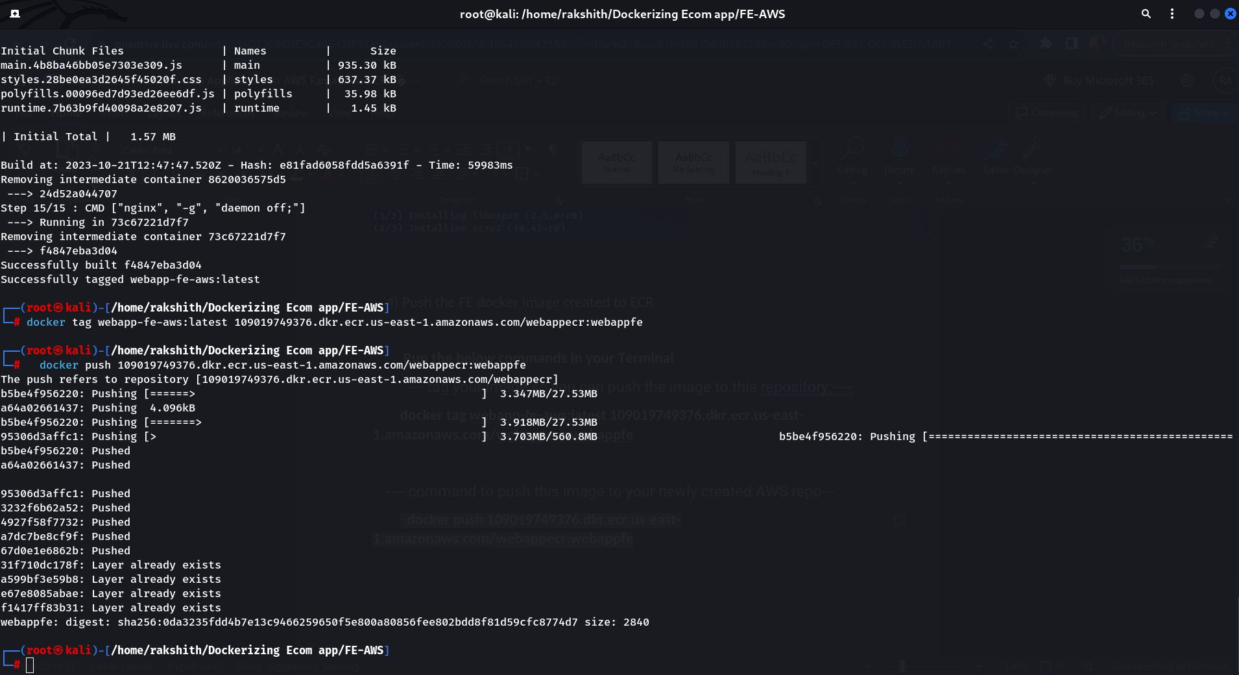Open the browser extensions puzzle icon
1239x675 pixels.
[1045, 44]
